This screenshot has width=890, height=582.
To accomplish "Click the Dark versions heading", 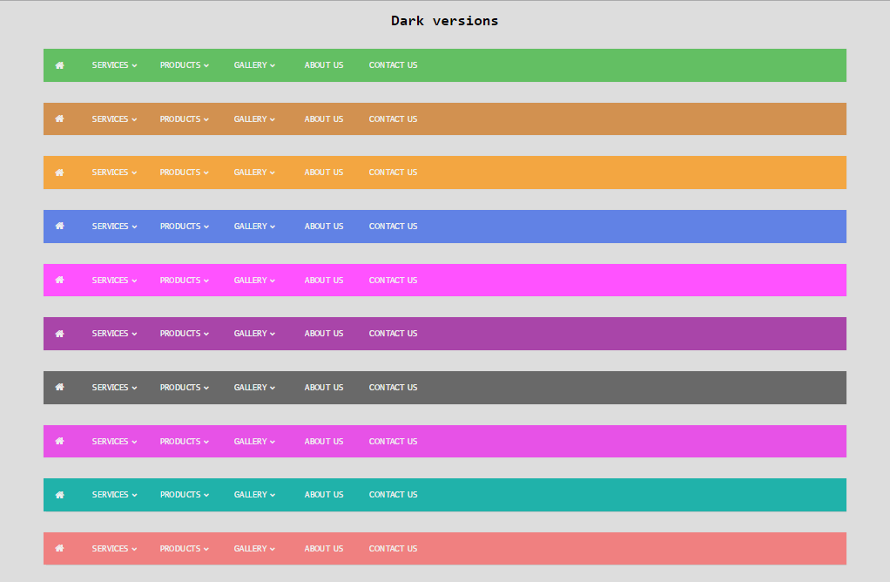I will click(444, 21).
